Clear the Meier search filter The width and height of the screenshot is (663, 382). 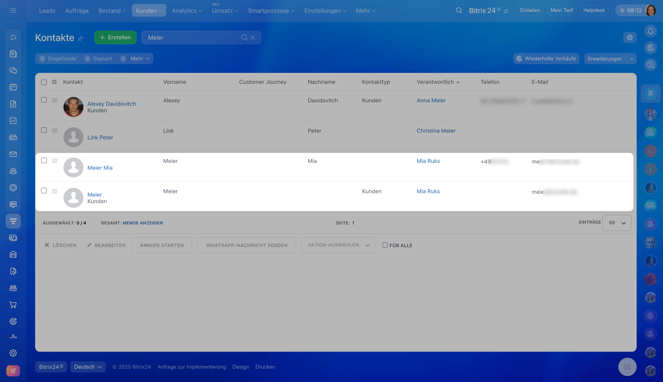(253, 37)
